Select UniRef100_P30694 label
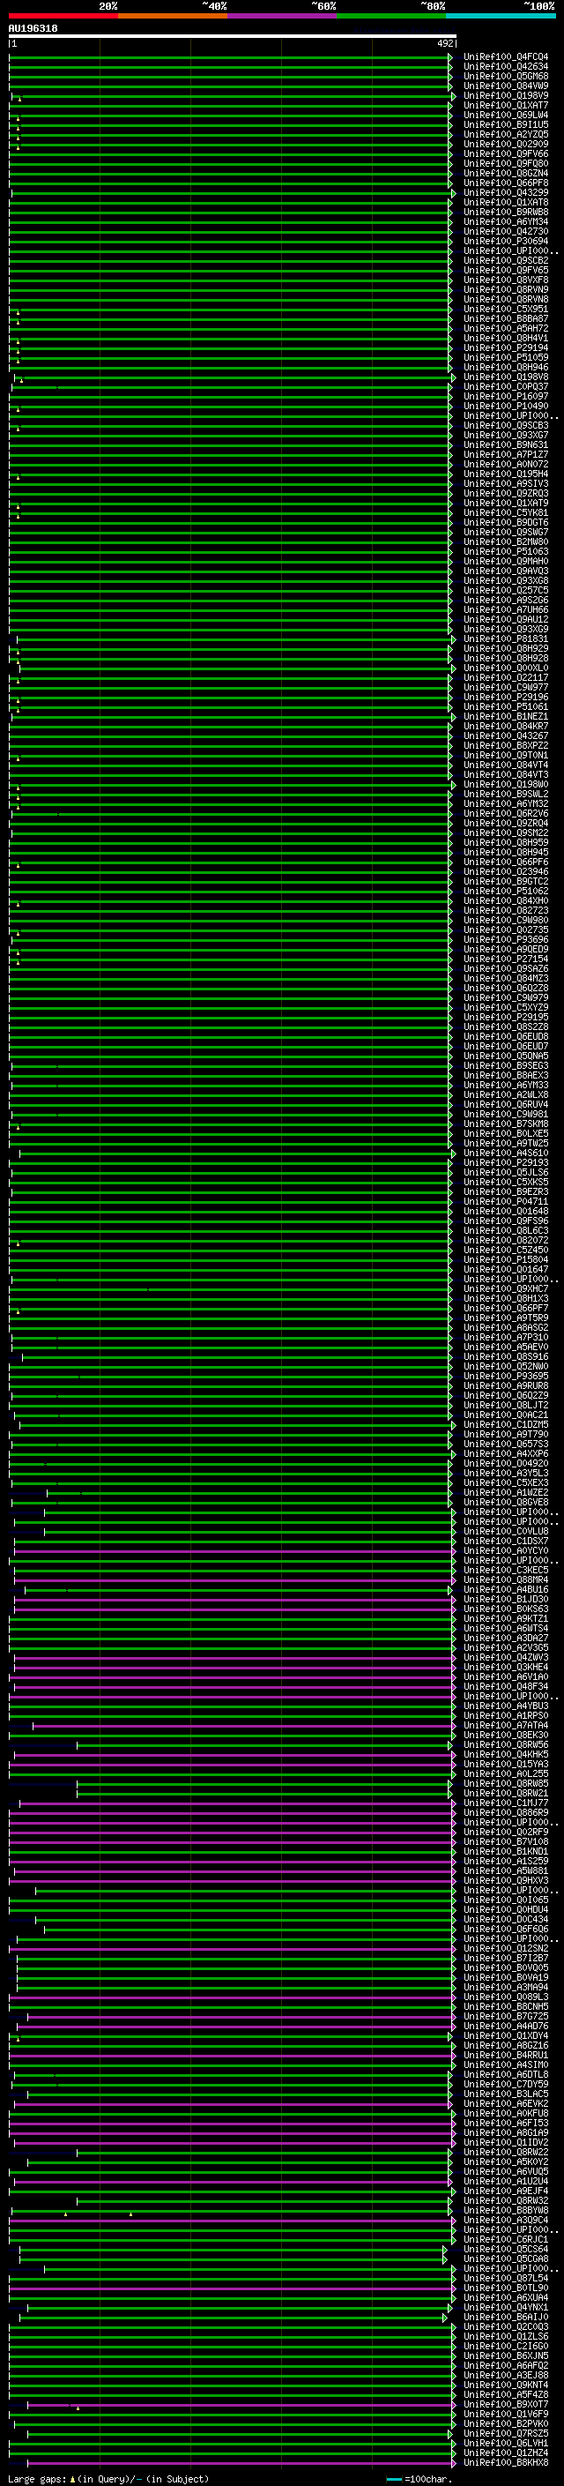 click(505, 242)
